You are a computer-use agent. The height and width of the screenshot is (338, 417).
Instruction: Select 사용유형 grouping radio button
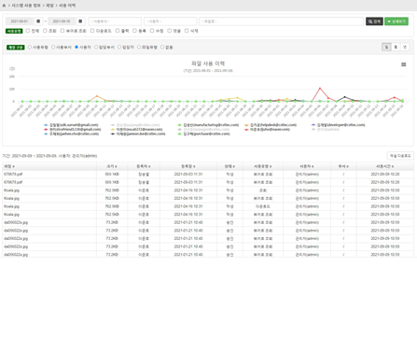point(30,47)
